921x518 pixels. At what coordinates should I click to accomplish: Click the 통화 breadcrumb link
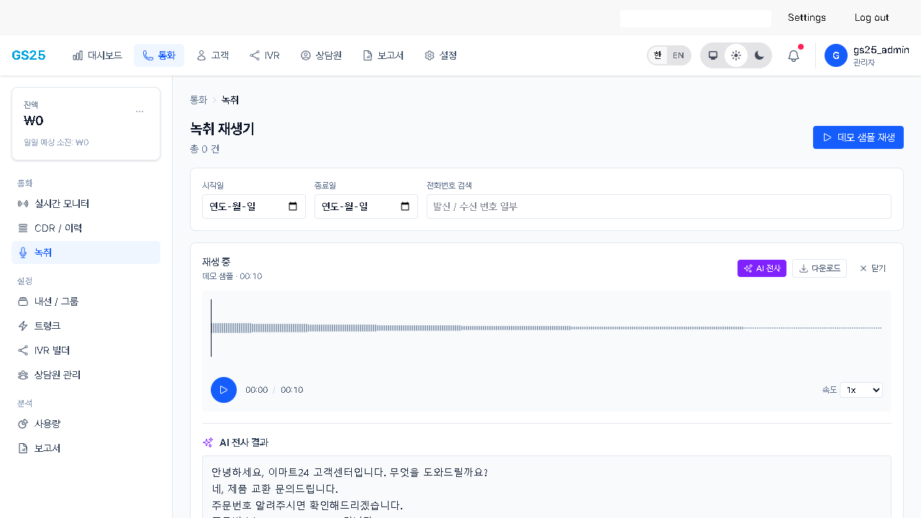click(199, 100)
